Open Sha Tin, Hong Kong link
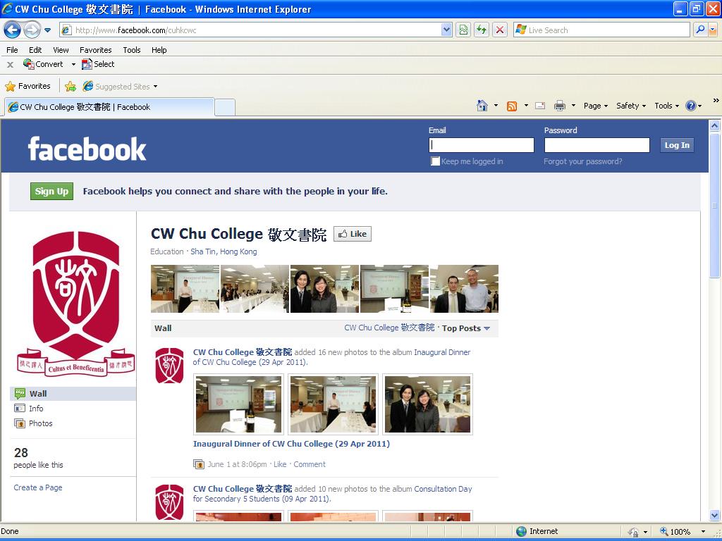Screen dimensions: 722x541 click(x=224, y=251)
